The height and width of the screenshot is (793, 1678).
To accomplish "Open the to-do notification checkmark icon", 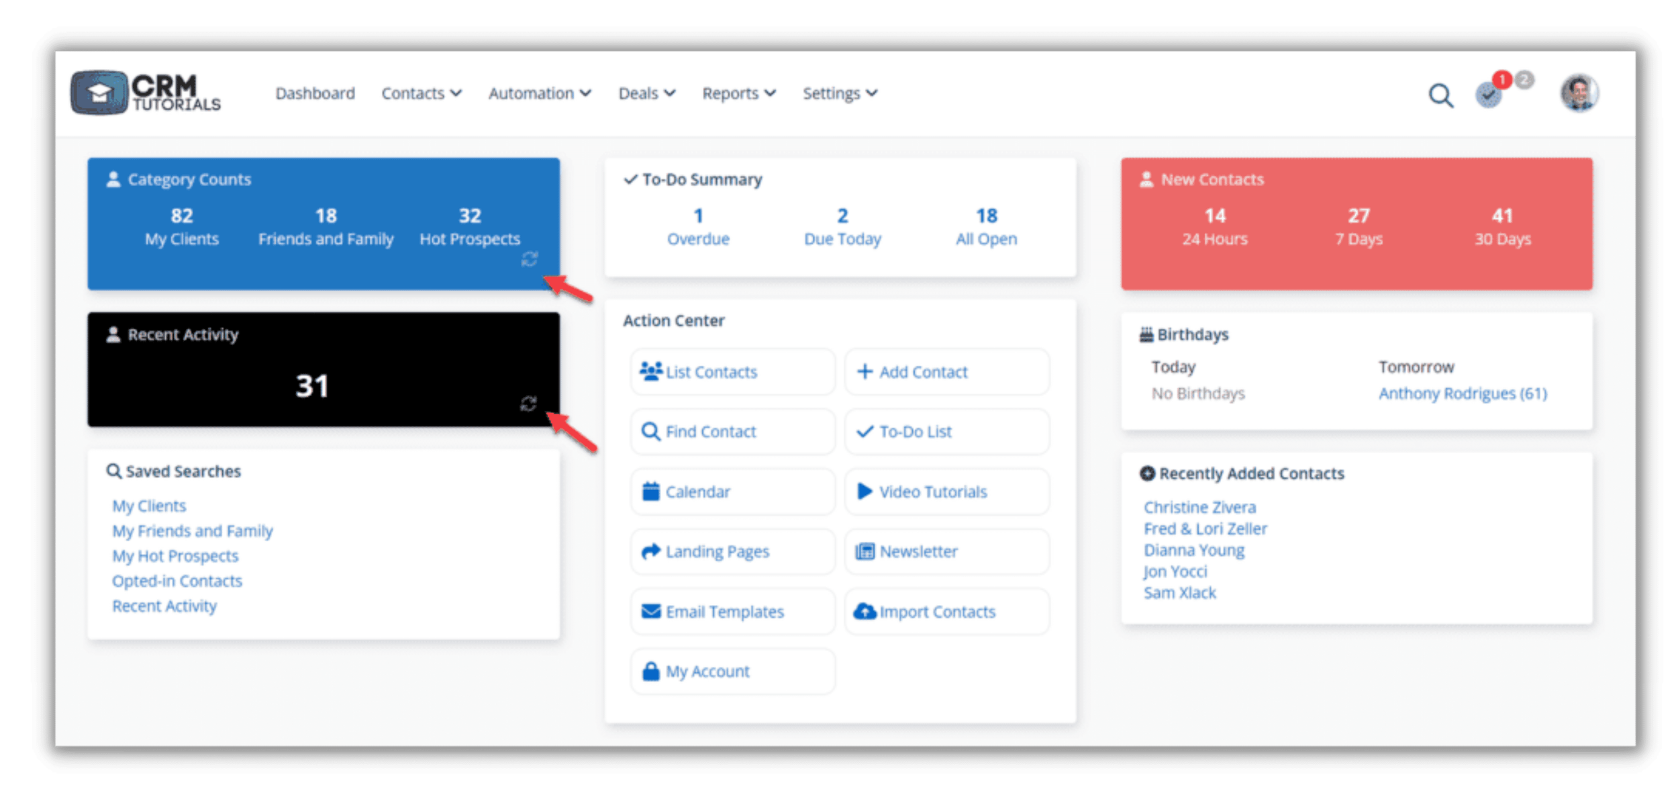I will 1488,95.
